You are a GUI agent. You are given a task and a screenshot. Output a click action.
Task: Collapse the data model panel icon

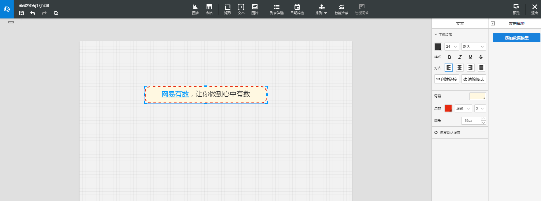493,24
